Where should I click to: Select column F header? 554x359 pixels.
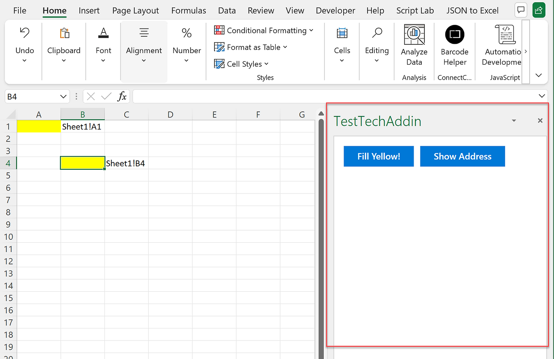[258, 114]
